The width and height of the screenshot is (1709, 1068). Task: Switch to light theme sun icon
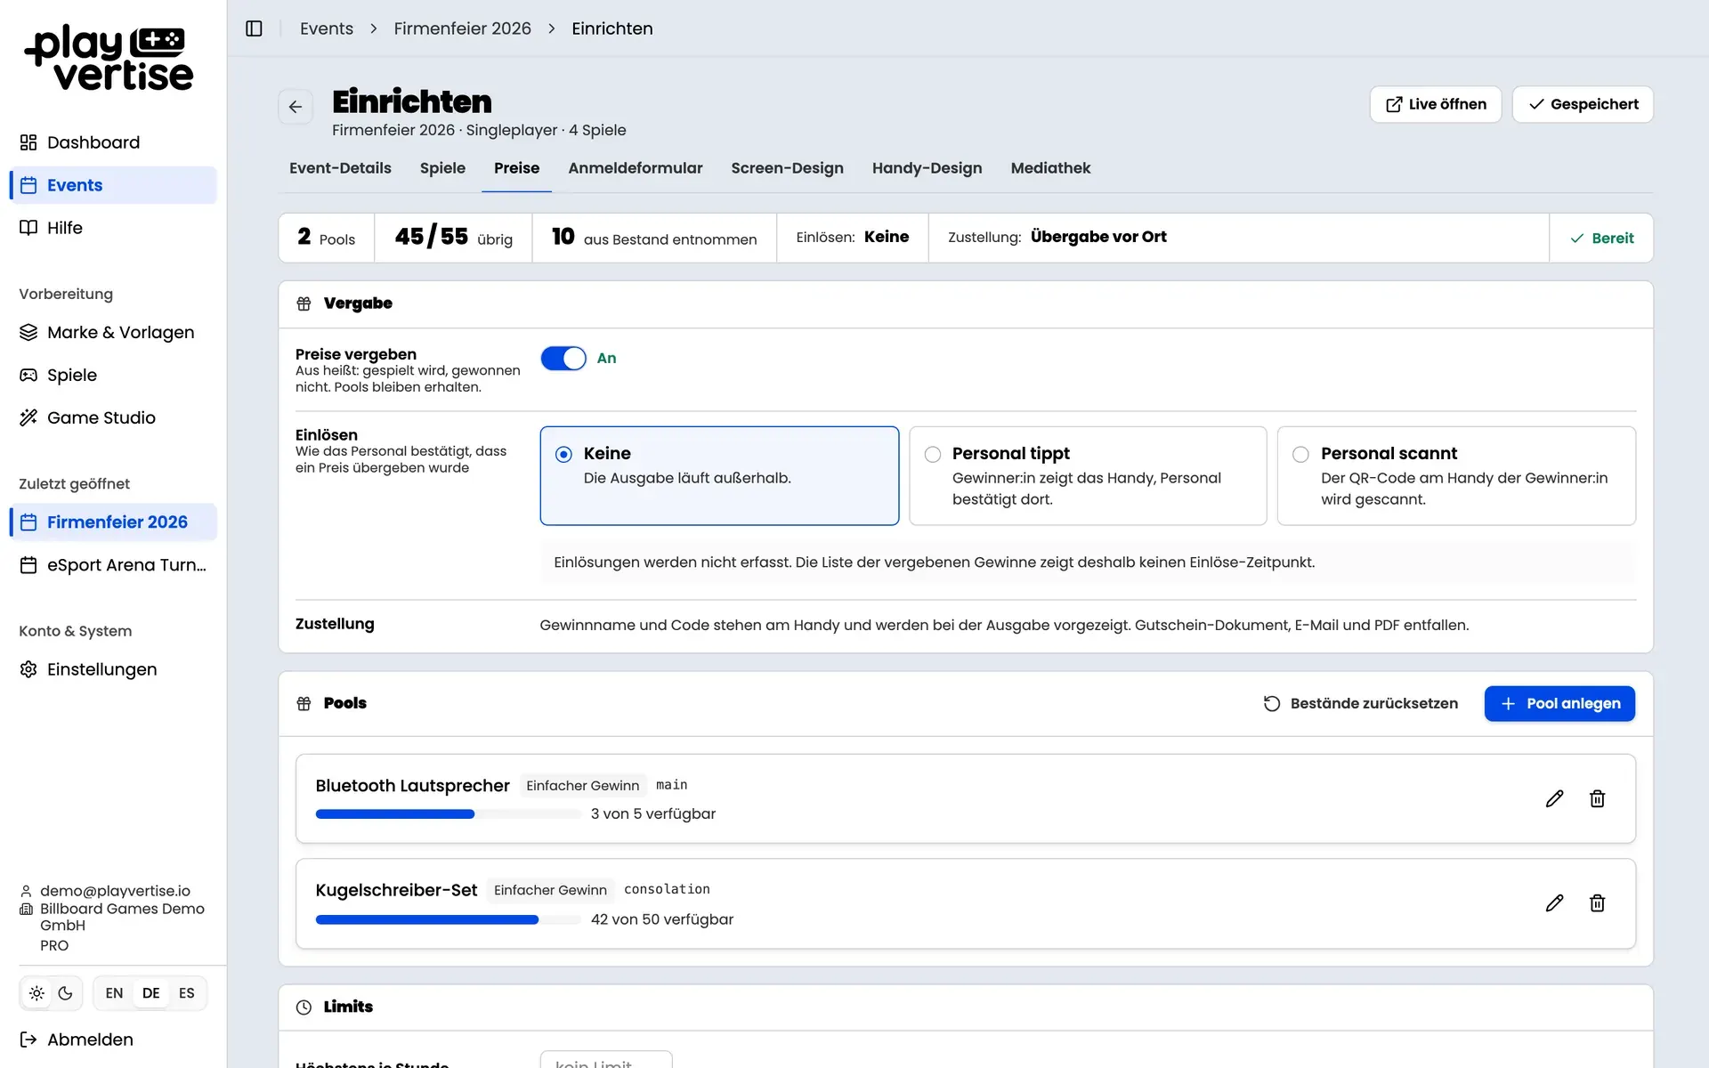tap(36, 993)
